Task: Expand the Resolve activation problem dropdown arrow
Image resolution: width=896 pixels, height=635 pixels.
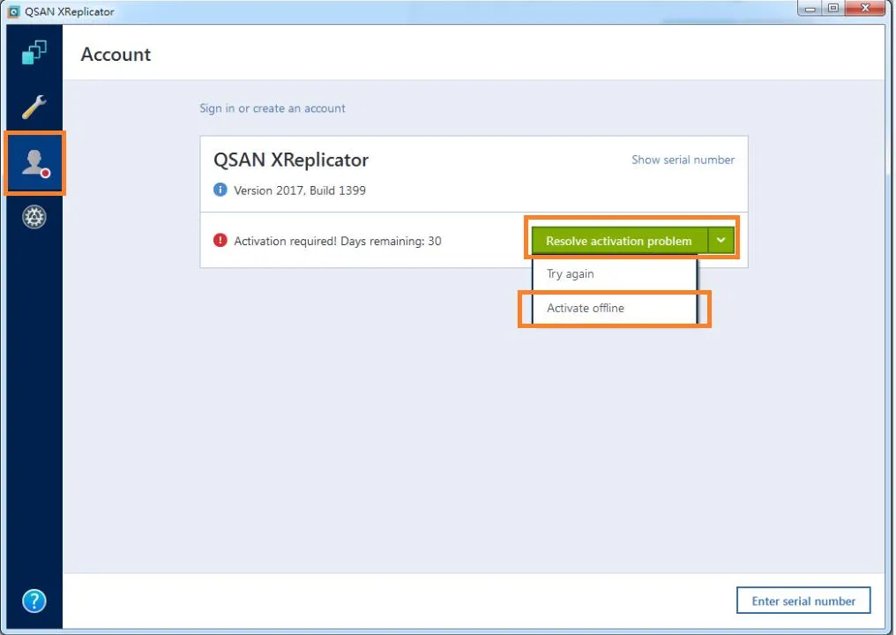Action: click(x=721, y=241)
